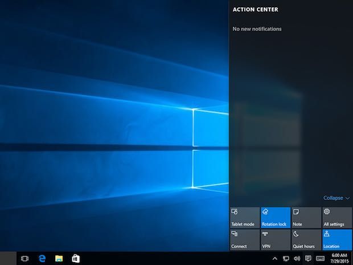Open network status tray icon
Screen dimensions: 353x265
click(x=286, y=259)
